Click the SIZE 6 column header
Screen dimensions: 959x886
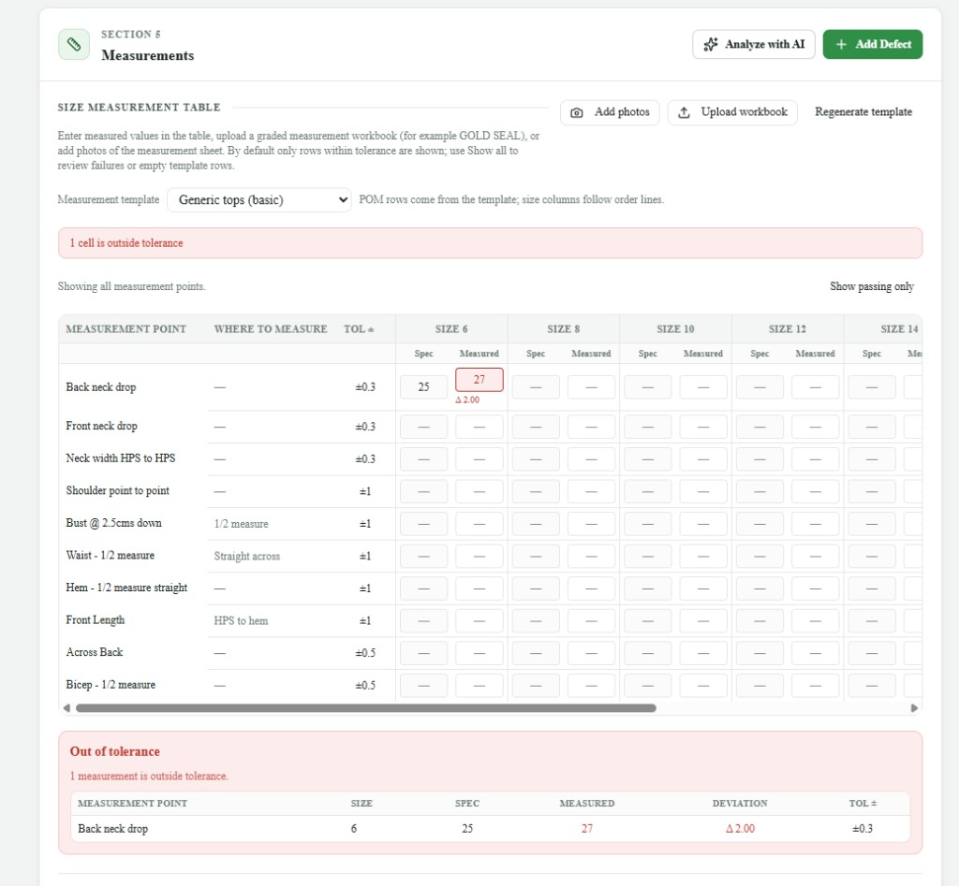point(451,328)
